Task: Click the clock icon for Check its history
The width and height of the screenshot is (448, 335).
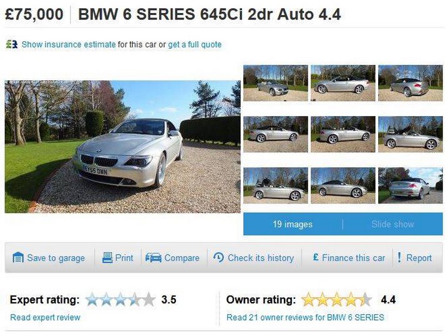Action: click(218, 258)
